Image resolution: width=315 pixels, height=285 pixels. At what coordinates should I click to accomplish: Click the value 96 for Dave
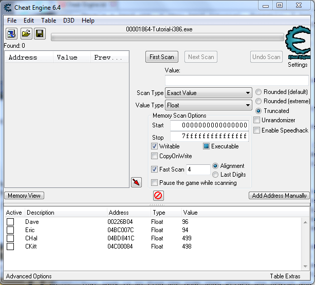pos(185,222)
